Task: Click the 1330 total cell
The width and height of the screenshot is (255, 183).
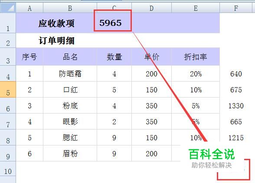Action: 236,106
